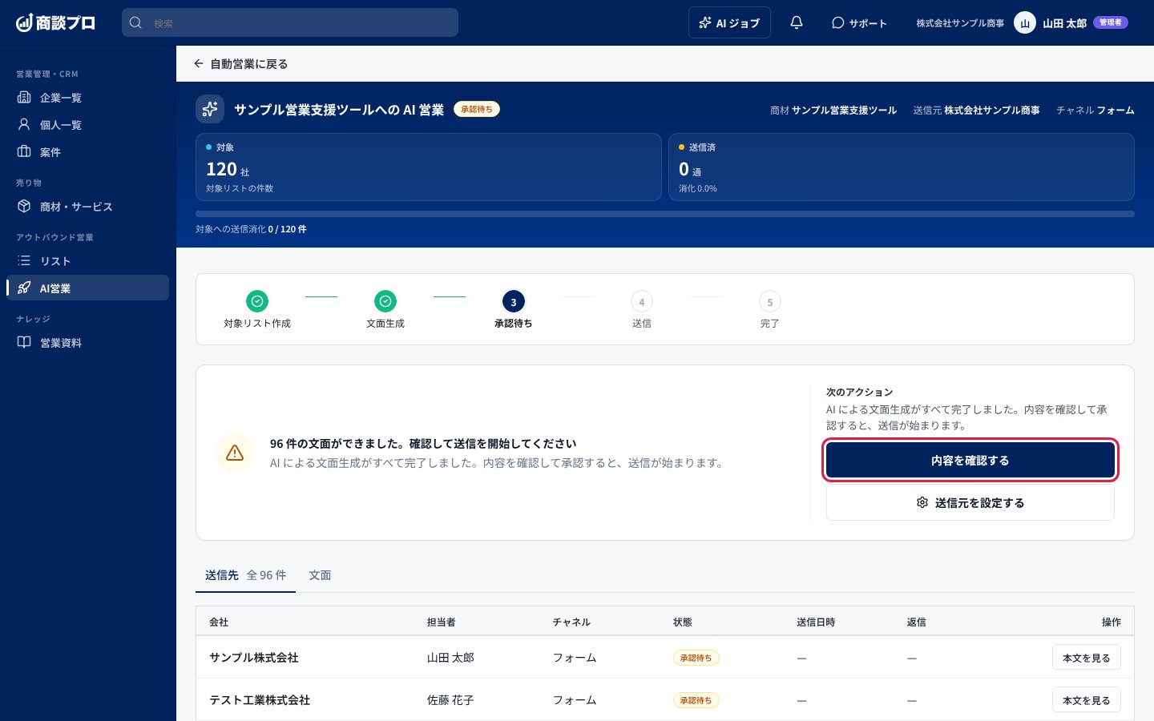Click the warning triangle icon
Image resolution: width=1154 pixels, height=721 pixels.
point(235,453)
